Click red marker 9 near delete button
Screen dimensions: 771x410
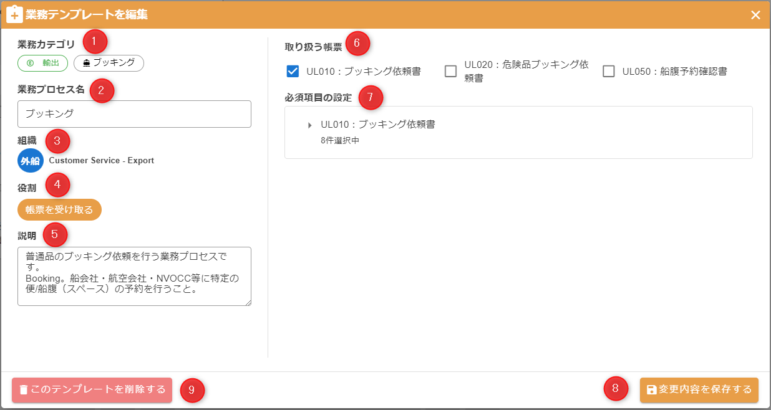(x=192, y=390)
